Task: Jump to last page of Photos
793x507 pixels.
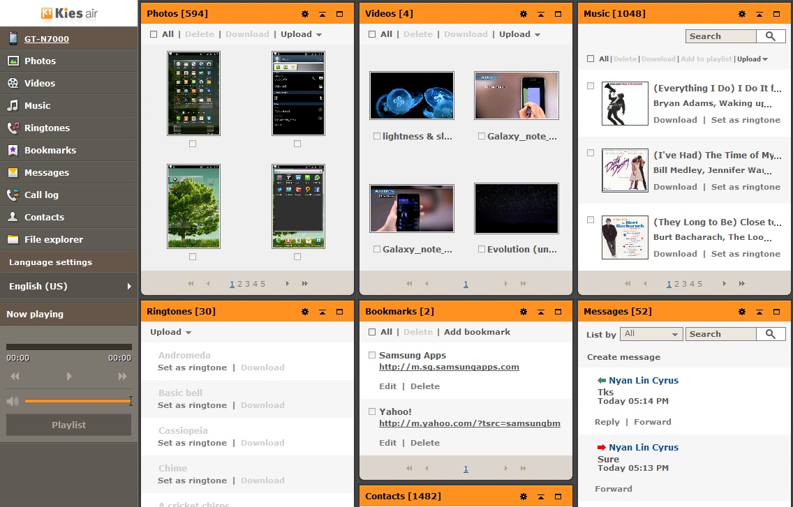Action: [305, 284]
